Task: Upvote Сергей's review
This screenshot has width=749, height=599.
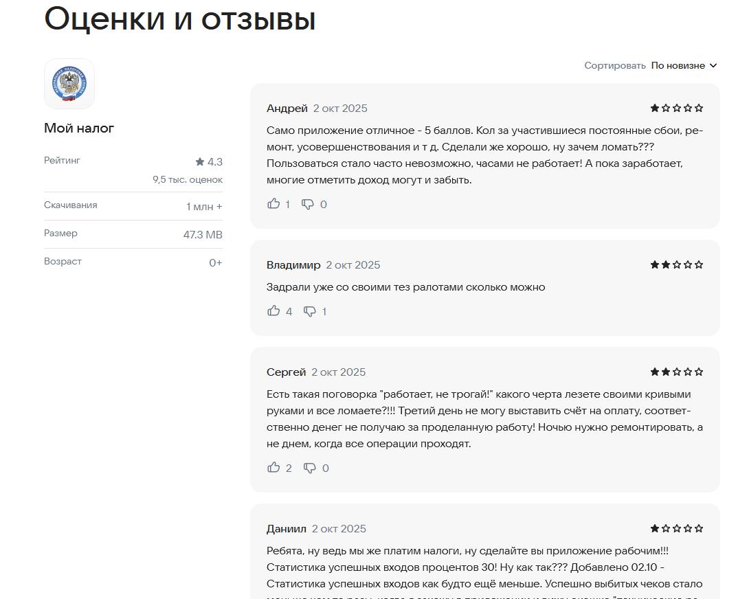Action: tap(273, 468)
